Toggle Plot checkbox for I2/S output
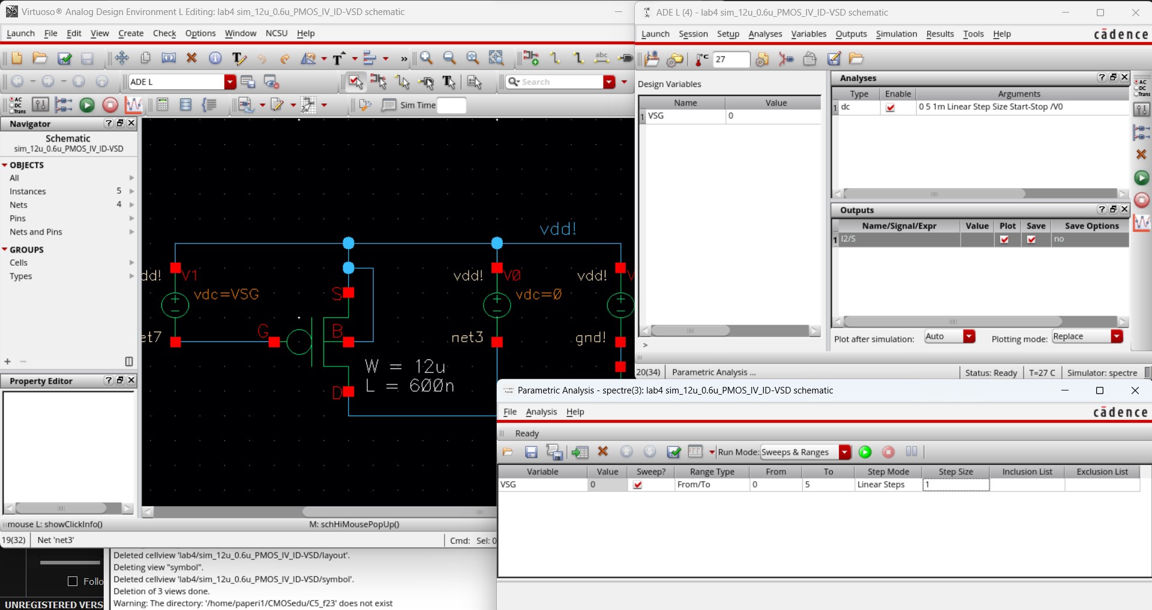Image resolution: width=1152 pixels, height=610 pixels. tap(1004, 239)
